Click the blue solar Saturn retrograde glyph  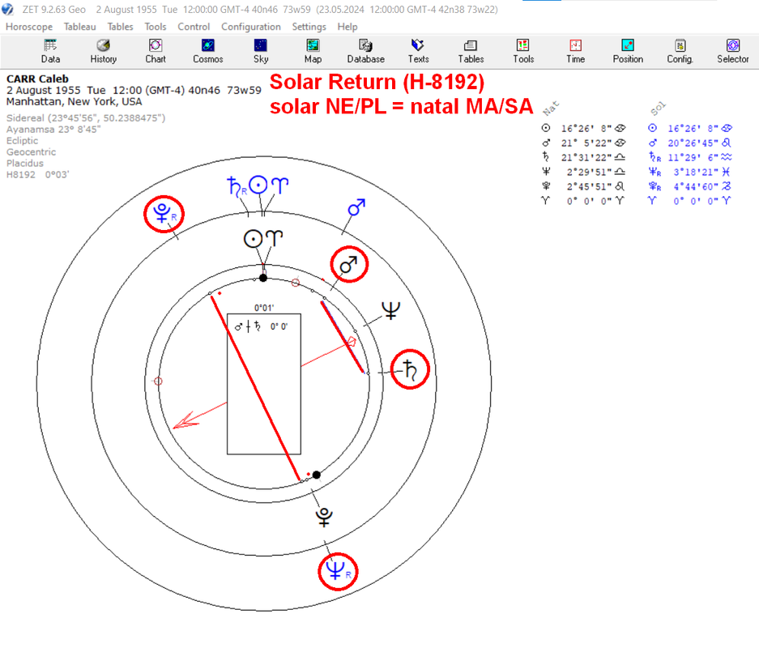click(x=237, y=187)
